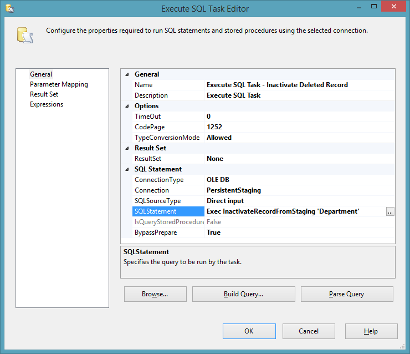Screen dimensions: 410x354
Task: Select the Connection property label
Action: click(x=168, y=190)
